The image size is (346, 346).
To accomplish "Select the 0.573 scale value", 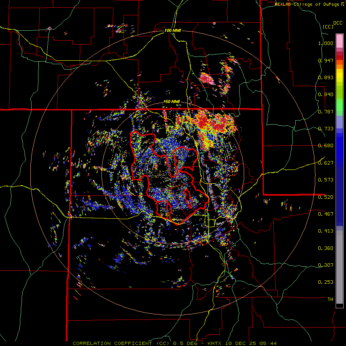I will pyautogui.click(x=326, y=180).
